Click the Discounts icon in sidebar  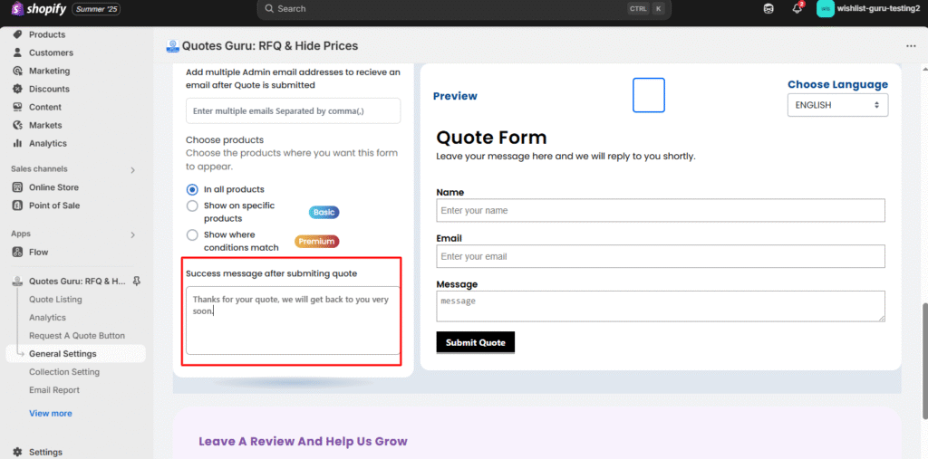[x=17, y=89]
